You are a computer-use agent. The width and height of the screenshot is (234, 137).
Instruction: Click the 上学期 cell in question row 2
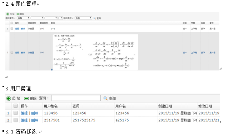pyautogui.click(x=194, y=53)
